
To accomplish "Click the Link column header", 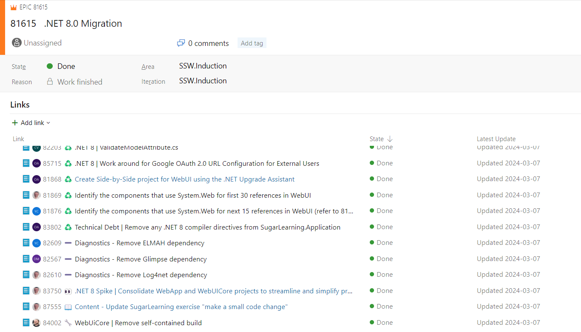I will coord(18,139).
